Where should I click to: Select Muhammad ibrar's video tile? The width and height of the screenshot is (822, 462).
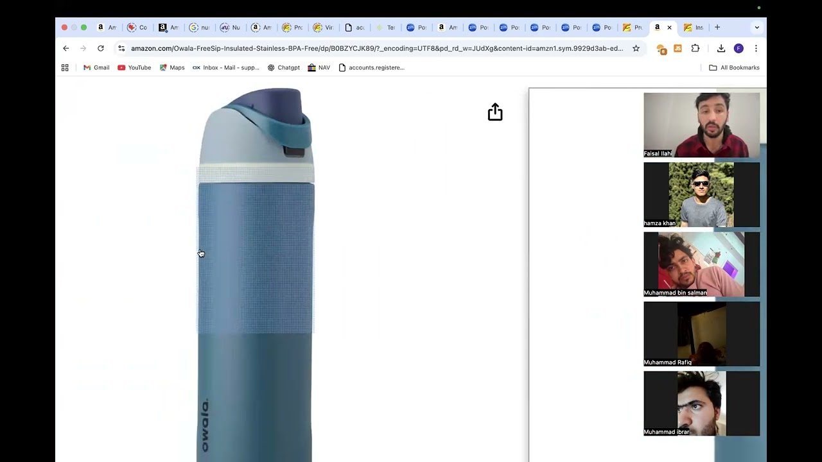coord(701,404)
